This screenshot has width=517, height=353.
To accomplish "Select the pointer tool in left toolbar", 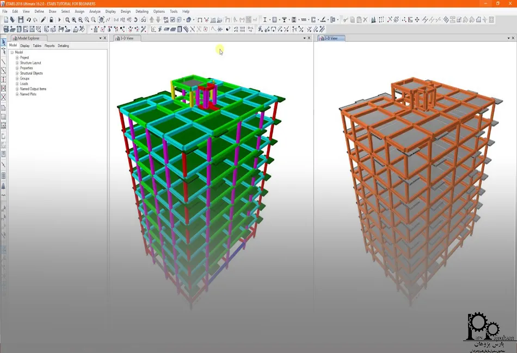I will (3, 42).
